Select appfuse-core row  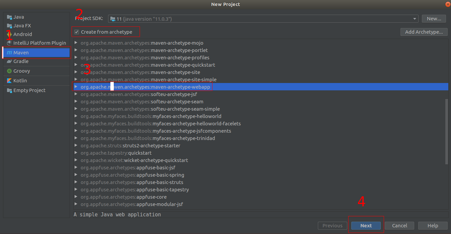point(261,197)
